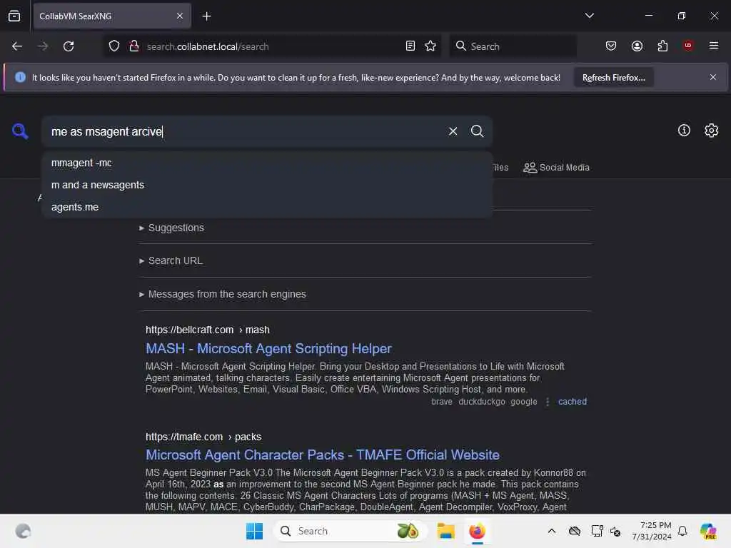Switch to Social Media category tab
Viewport: 731px width, 548px height.
(x=556, y=167)
